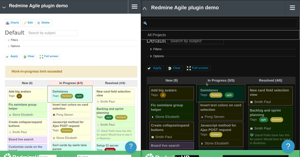Click the Delete trash button

pyautogui.click(x=43, y=23)
